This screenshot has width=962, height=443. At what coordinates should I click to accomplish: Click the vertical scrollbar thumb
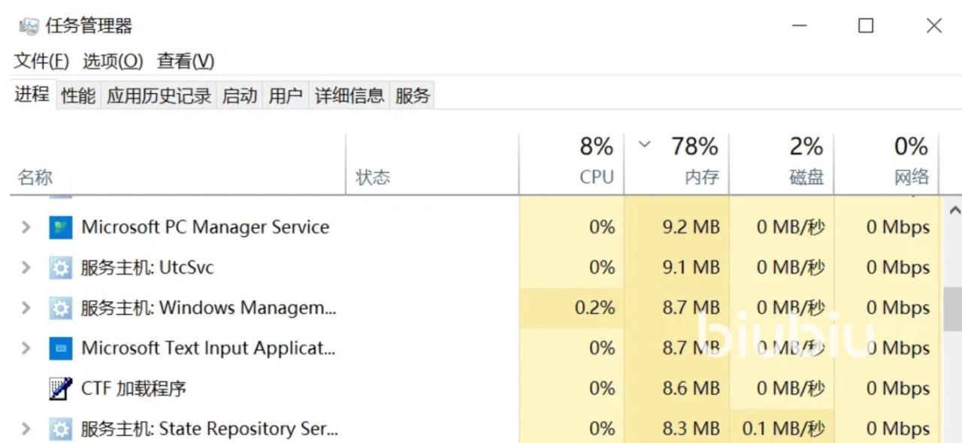[x=953, y=309]
